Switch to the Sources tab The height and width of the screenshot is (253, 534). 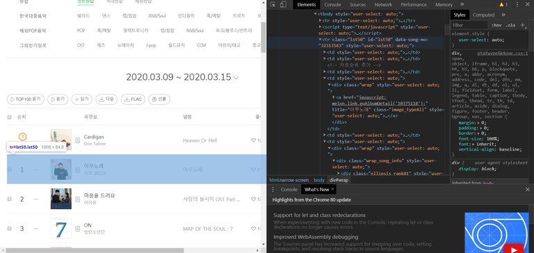point(357,5)
